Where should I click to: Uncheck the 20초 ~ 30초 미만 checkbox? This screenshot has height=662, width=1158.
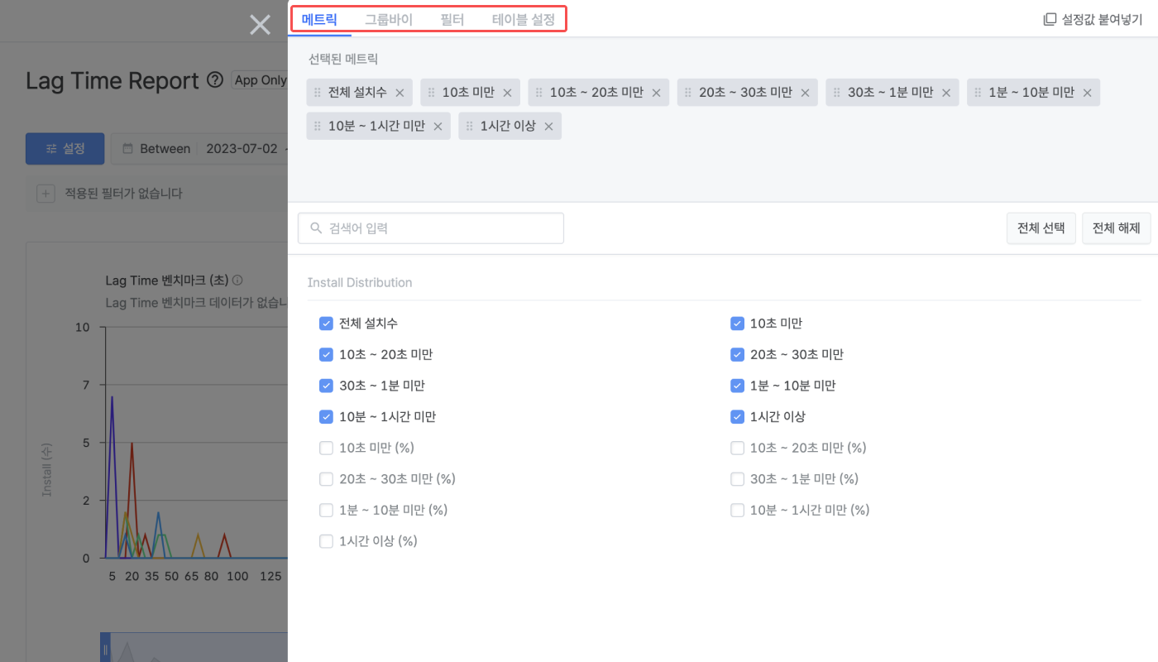pos(737,354)
